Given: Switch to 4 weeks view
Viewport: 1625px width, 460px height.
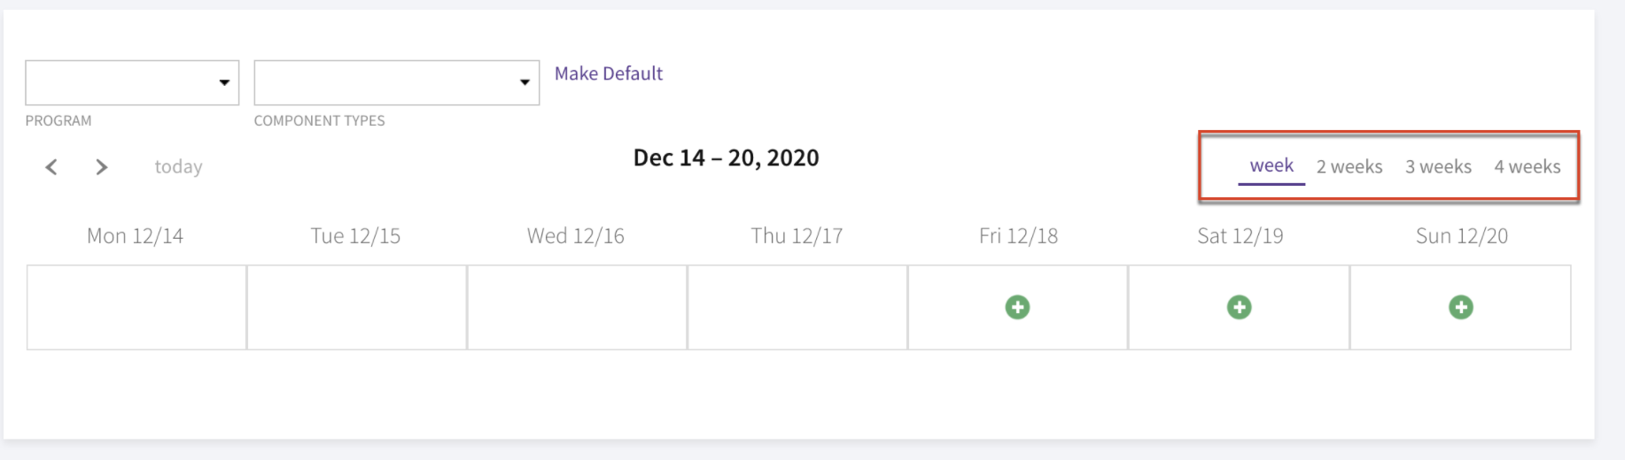Looking at the screenshot, I should (1528, 166).
